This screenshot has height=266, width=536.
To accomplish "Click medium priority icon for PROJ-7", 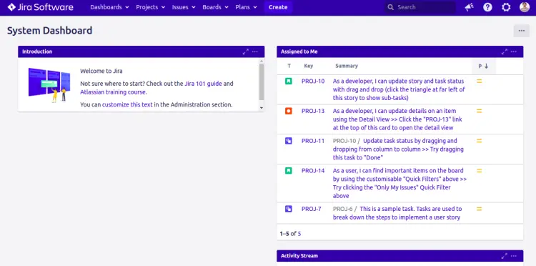I will click(x=480, y=209).
